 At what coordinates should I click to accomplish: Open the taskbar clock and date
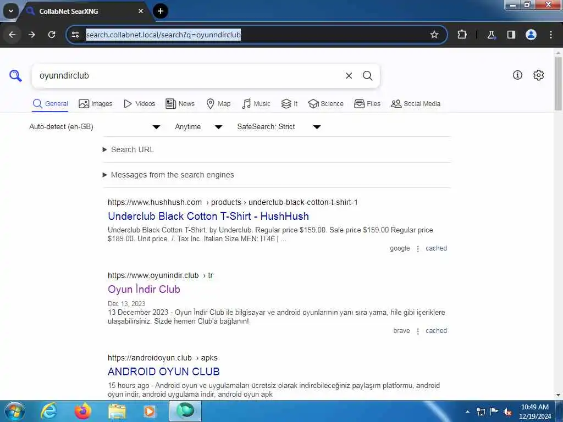pos(534,412)
